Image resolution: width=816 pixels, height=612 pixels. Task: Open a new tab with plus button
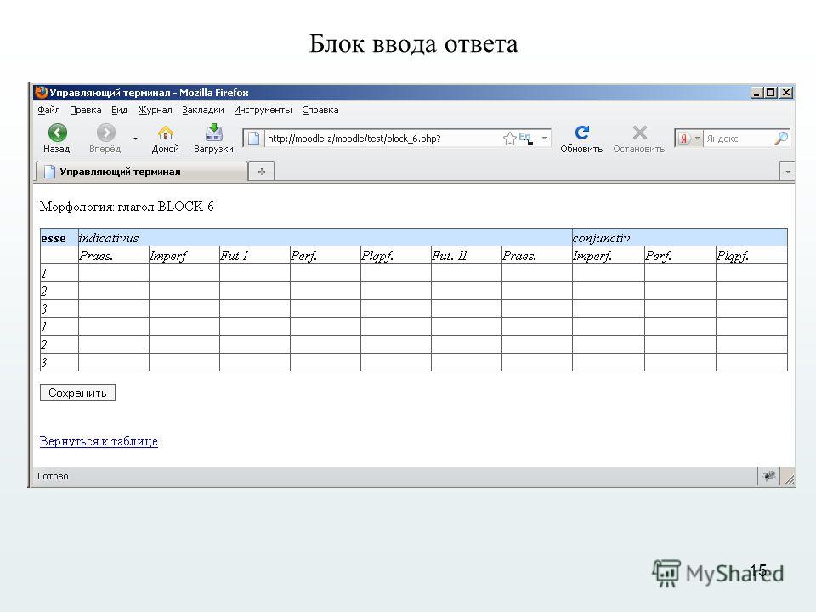(x=261, y=171)
